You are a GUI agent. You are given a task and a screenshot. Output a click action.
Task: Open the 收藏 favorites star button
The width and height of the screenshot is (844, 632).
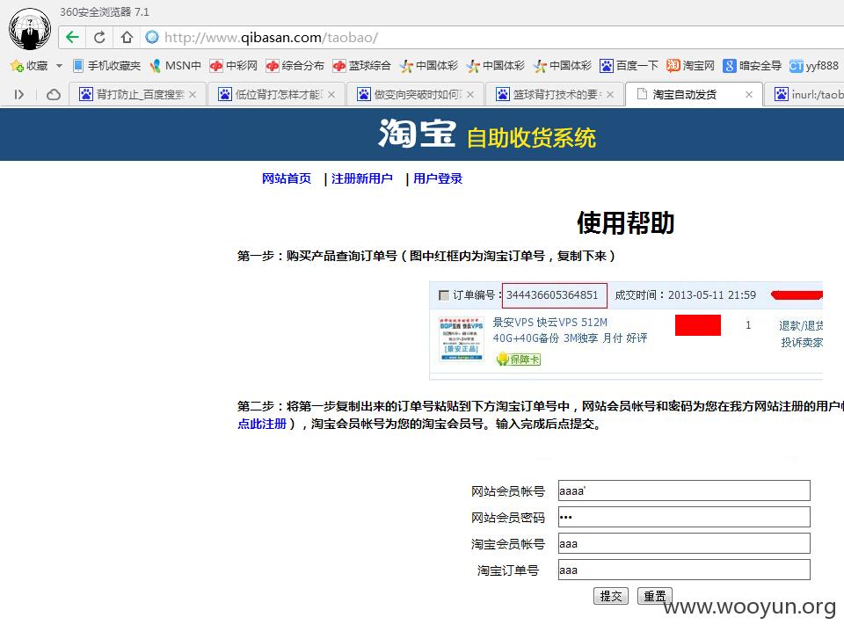pyautogui.click(x=29, y=66)
